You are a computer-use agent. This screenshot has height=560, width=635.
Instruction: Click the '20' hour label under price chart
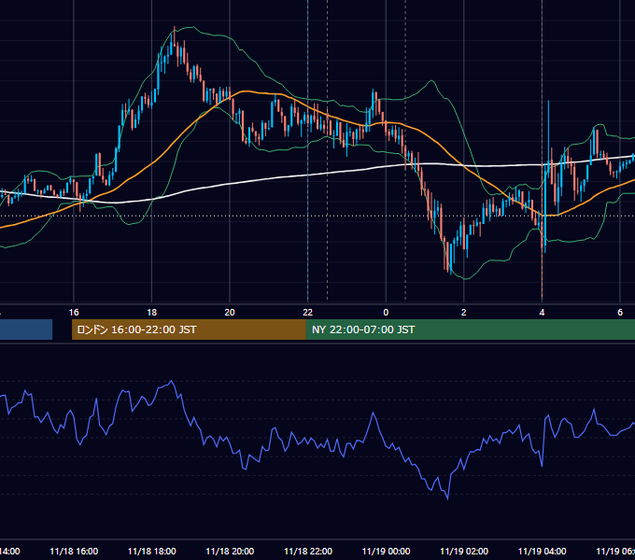click(x=230, y=313)
